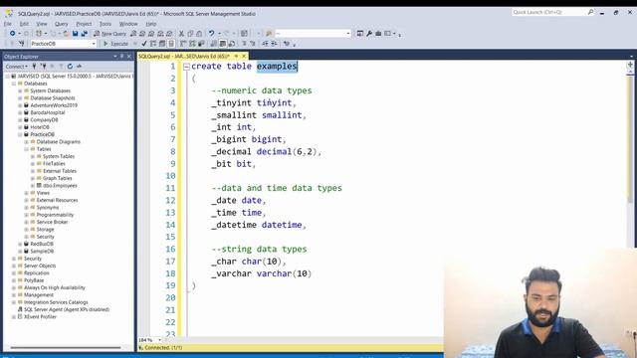637x358 pixels.
Task: Open the File menu
Action: coord(8,24)
